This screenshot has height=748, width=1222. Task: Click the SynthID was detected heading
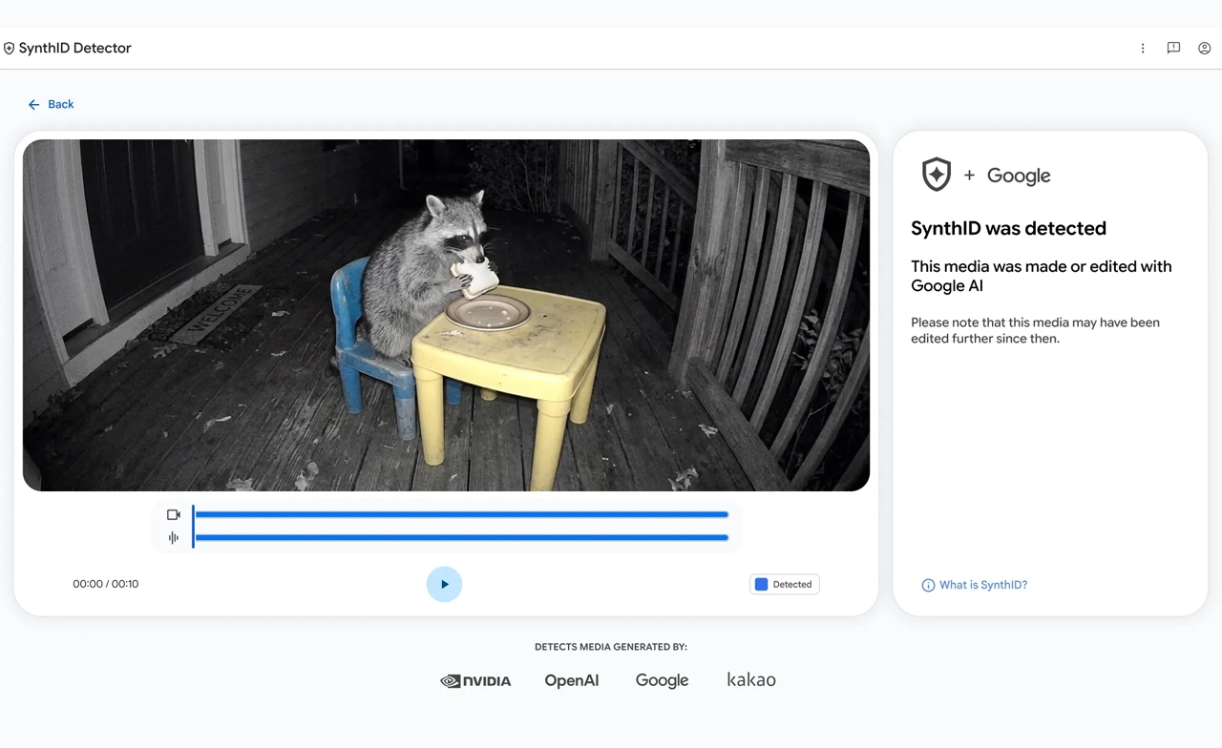[1008, 229]
